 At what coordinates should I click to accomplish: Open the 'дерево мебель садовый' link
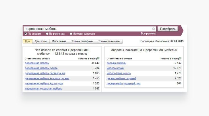click(x=121, y=79)
